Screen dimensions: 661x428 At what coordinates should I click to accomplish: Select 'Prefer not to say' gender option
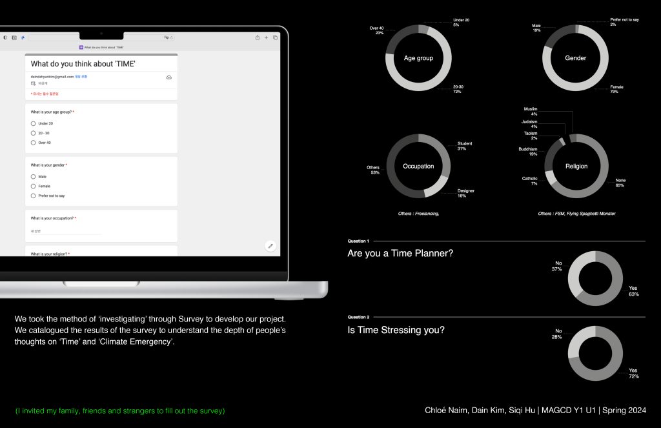[34, 196]
